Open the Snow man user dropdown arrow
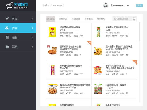 128,6
